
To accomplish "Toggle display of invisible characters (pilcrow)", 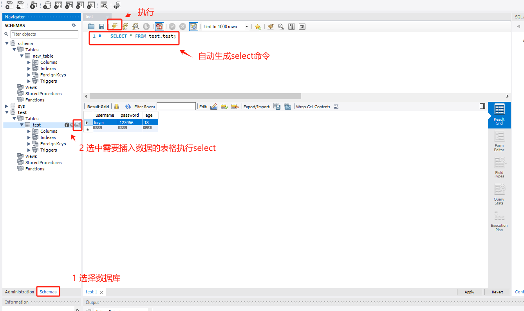I will pyautogui.click(x=291, y=26).
